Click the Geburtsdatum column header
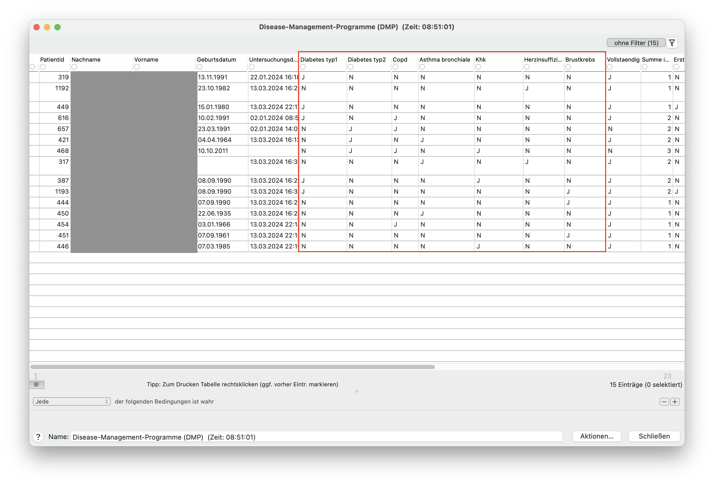 216,60
